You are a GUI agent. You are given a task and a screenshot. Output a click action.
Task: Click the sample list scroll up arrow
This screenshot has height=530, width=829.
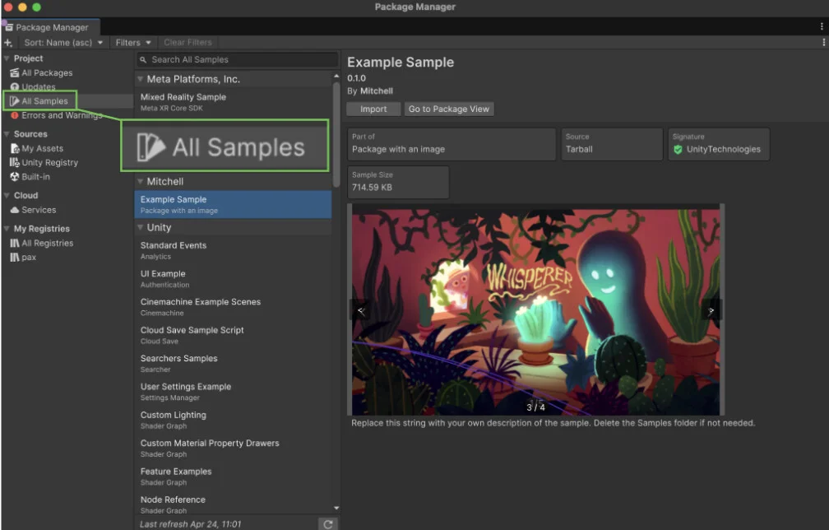click(x=336, y=77)
